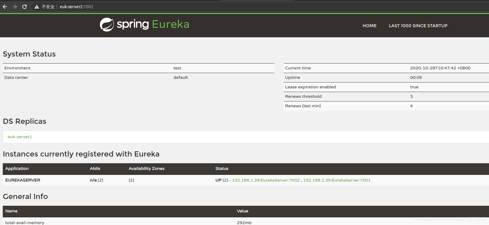Image resolution: width=489 pixels, height=225 pixels.
Task: Click the 'Renews (last min)' label
Action: (303, 106)
